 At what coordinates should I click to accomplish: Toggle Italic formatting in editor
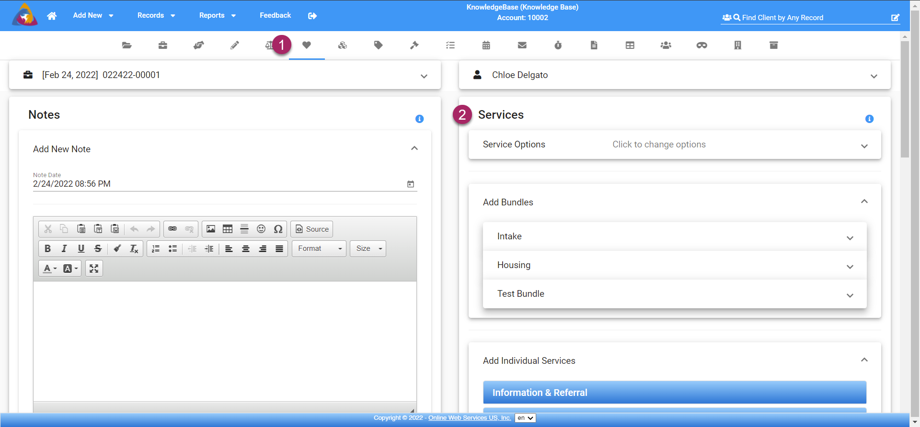point(64,248)
